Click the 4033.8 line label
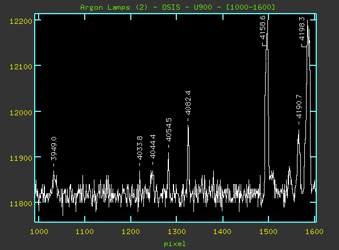 point(140,148)
